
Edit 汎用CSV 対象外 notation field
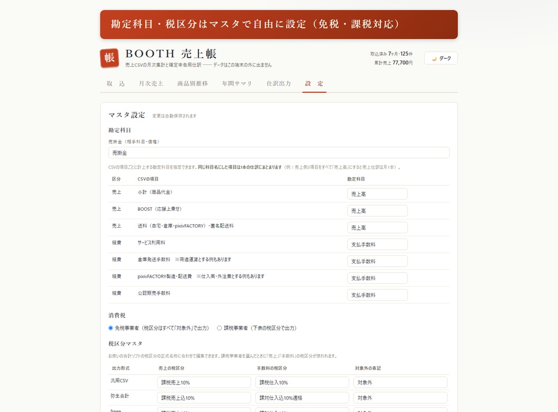pyautogui.click(x=401, y=383)
